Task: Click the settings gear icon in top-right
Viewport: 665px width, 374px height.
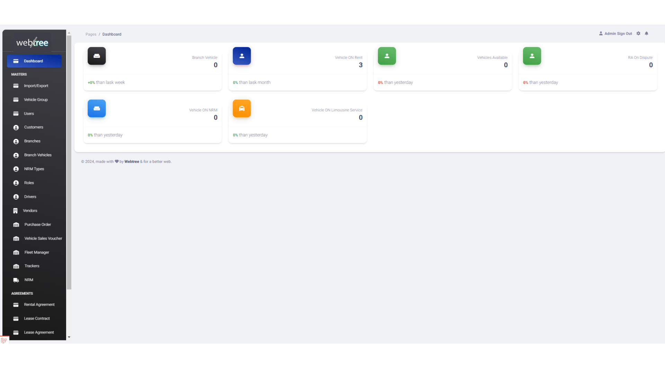Action: tap(639, 33)
